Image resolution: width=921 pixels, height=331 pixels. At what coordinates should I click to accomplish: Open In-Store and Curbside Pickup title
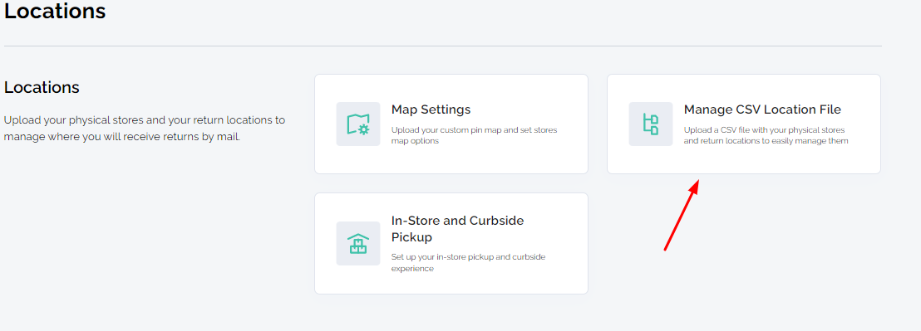(457, 229)
